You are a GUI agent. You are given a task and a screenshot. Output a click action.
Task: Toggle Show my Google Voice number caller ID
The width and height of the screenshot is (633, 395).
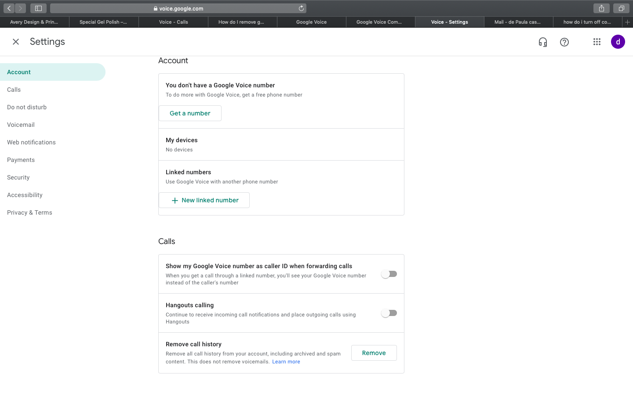click(x=389, y=274)
